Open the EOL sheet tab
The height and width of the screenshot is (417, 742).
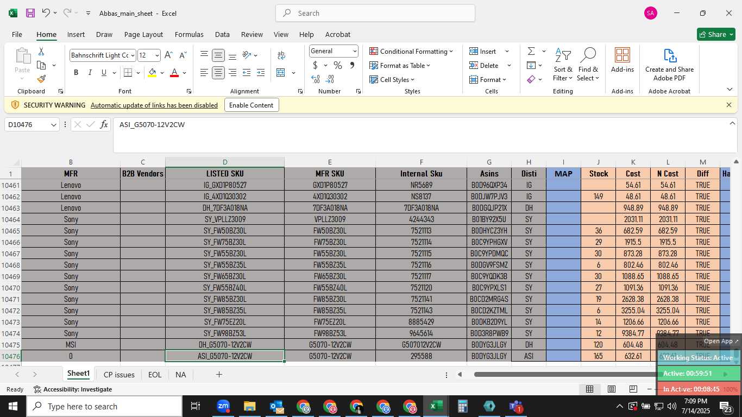tap(155, 375)
